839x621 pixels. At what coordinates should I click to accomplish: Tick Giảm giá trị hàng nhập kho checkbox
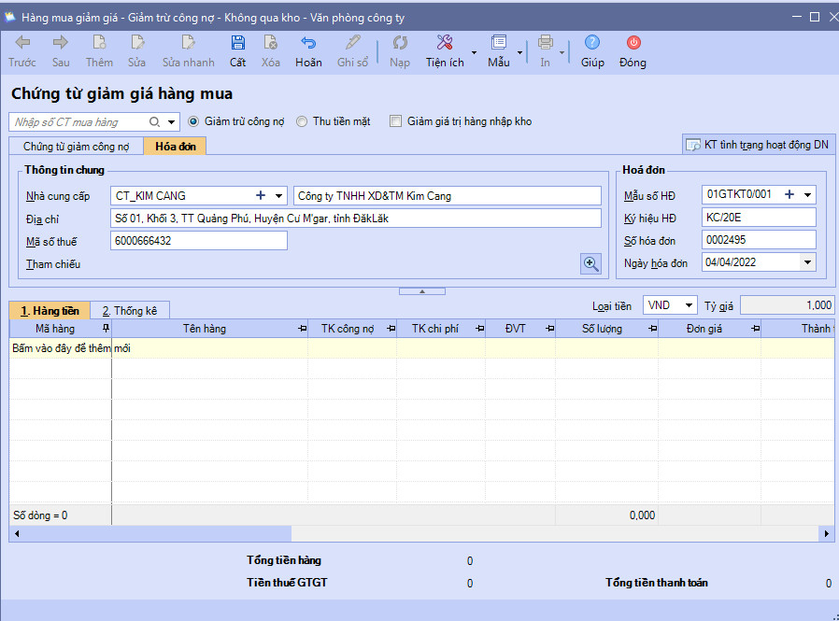(395, 121)
